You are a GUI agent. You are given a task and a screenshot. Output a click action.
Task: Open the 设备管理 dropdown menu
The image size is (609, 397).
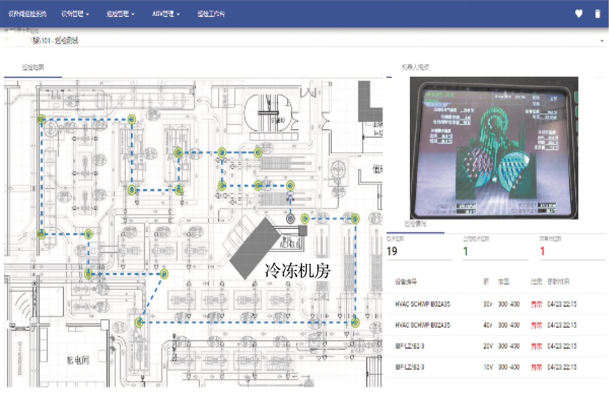tap(75, 14)
